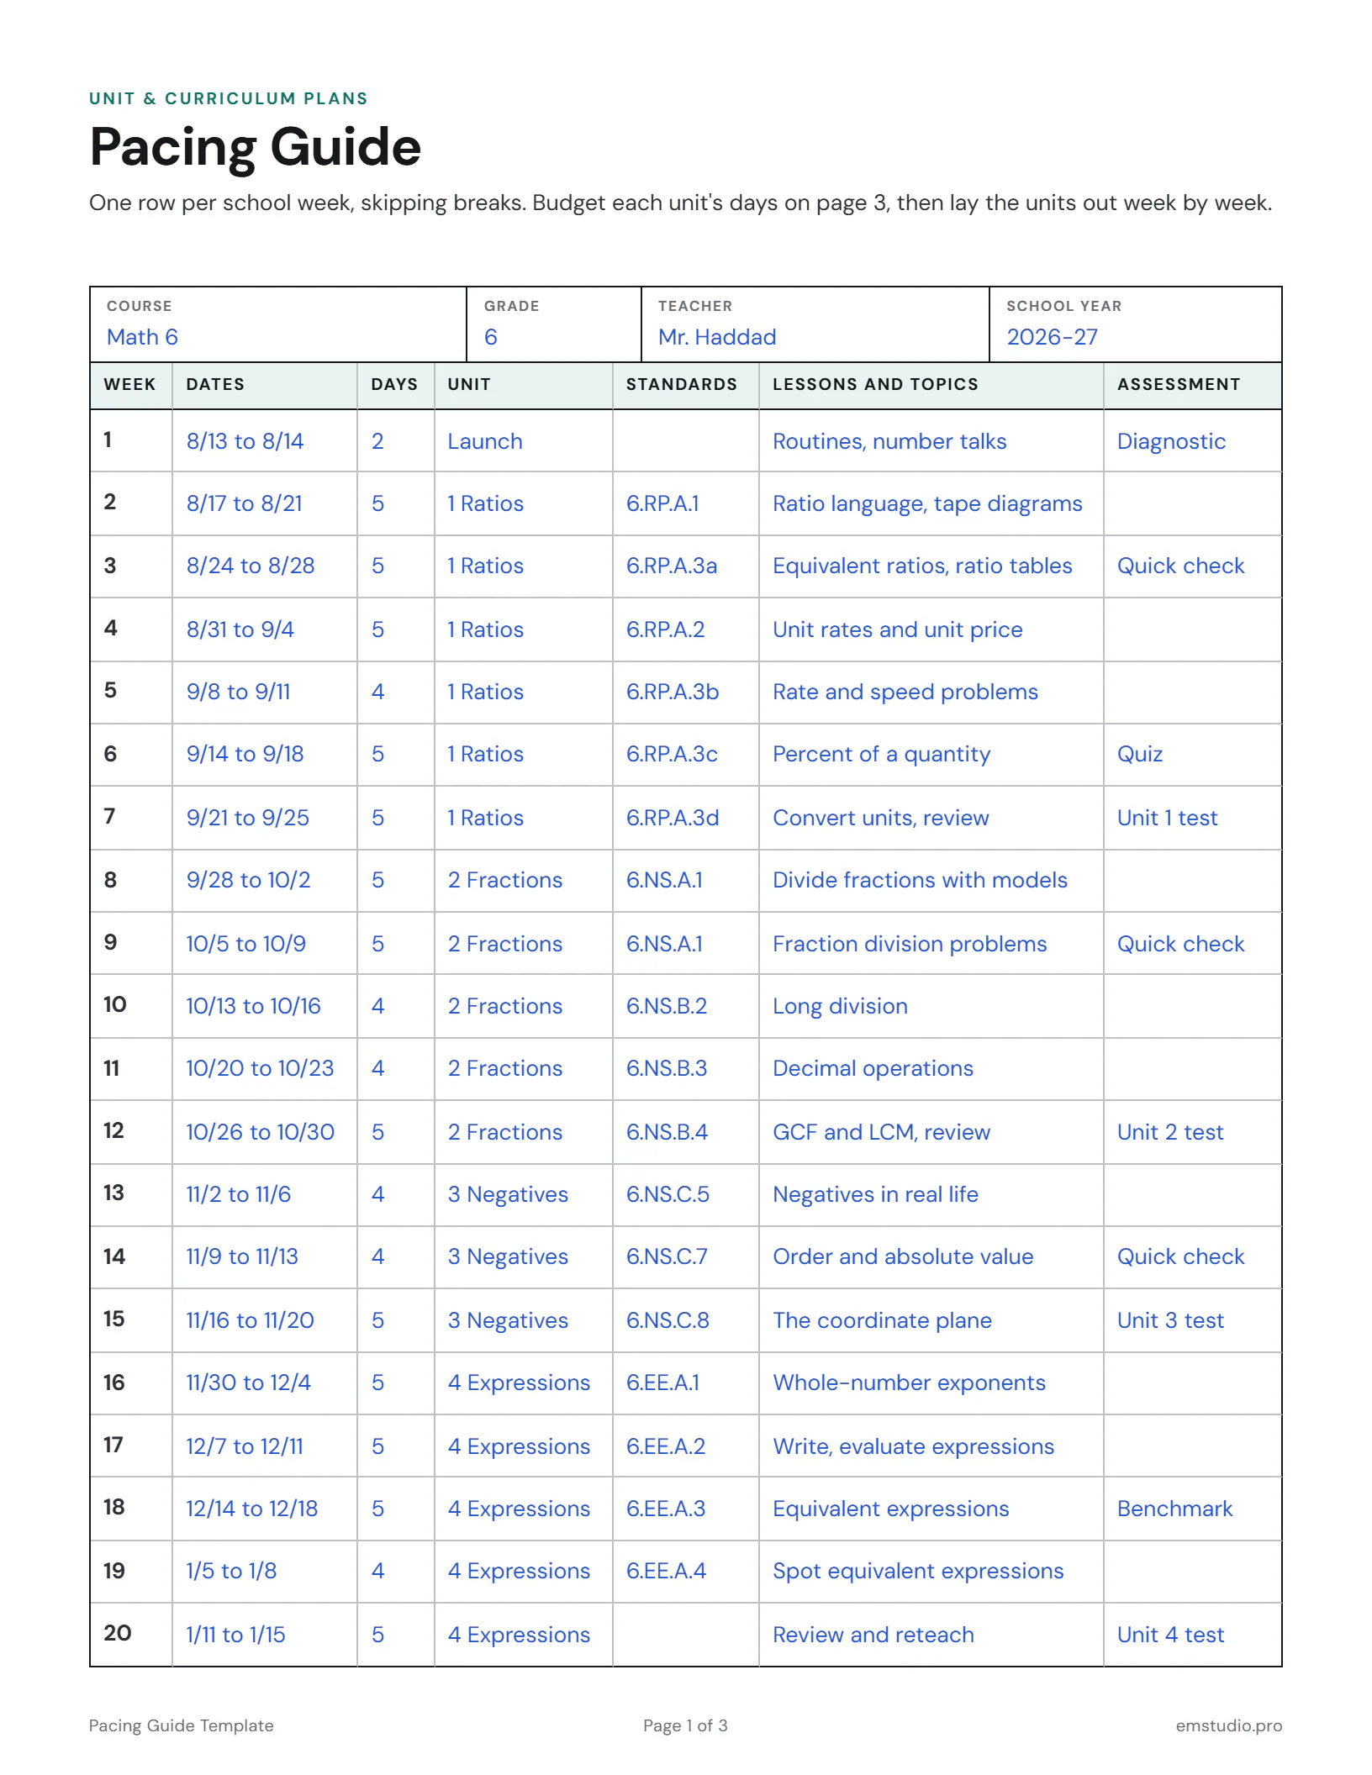Viewport: 1372px width, 1775px height.
Task: Select Unit rates and unit price cell
Action: (x=931, y=629)
